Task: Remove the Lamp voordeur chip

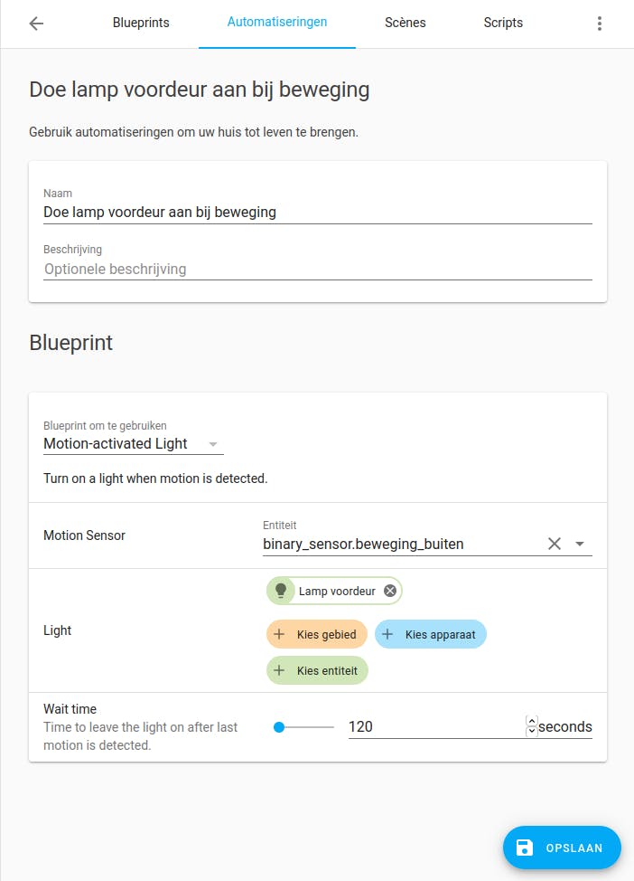Action: point(390,591)
